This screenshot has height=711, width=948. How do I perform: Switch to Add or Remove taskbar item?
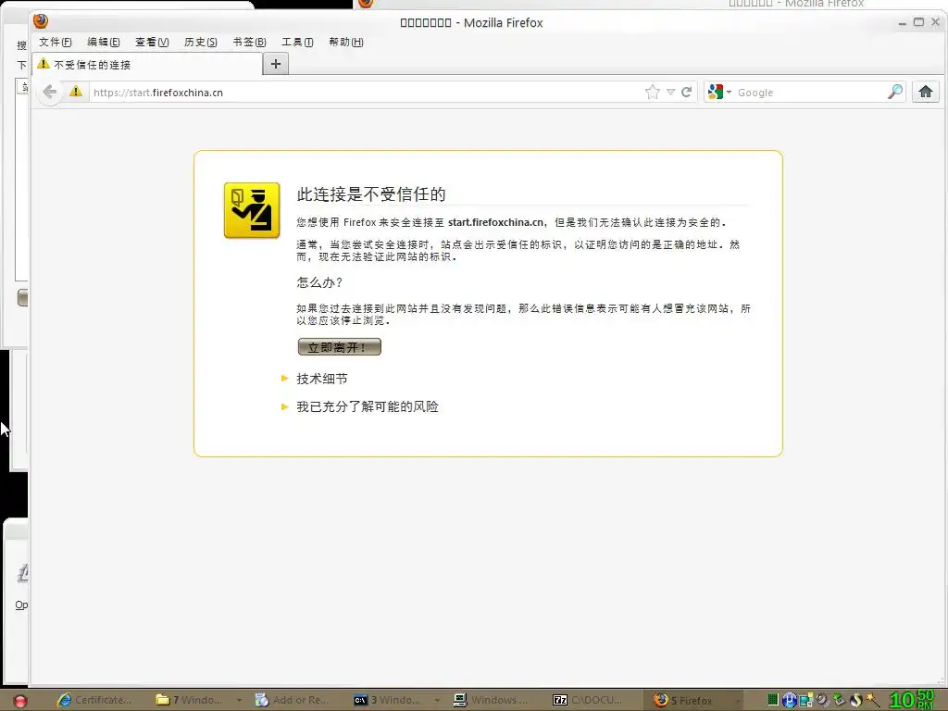[293, 700]
